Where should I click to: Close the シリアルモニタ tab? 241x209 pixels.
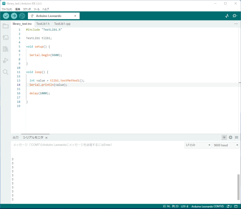point(46,138)
